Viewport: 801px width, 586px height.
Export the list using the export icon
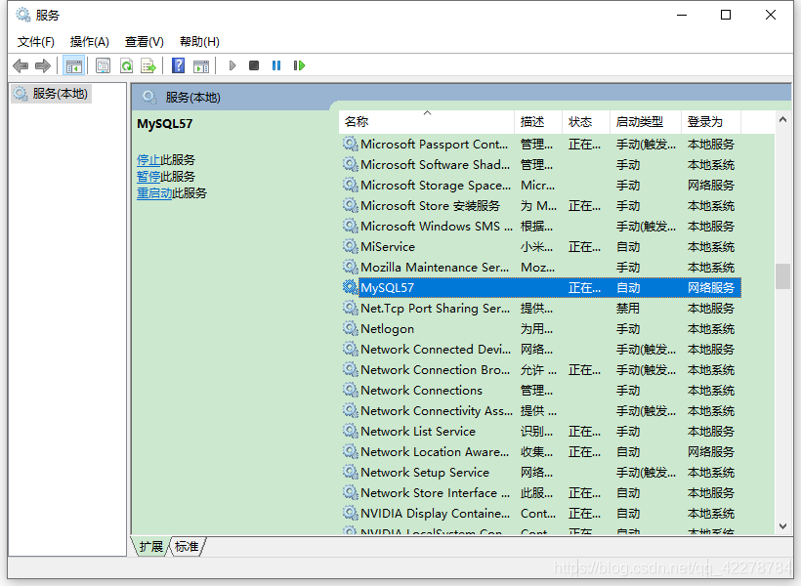click(148, 64)
